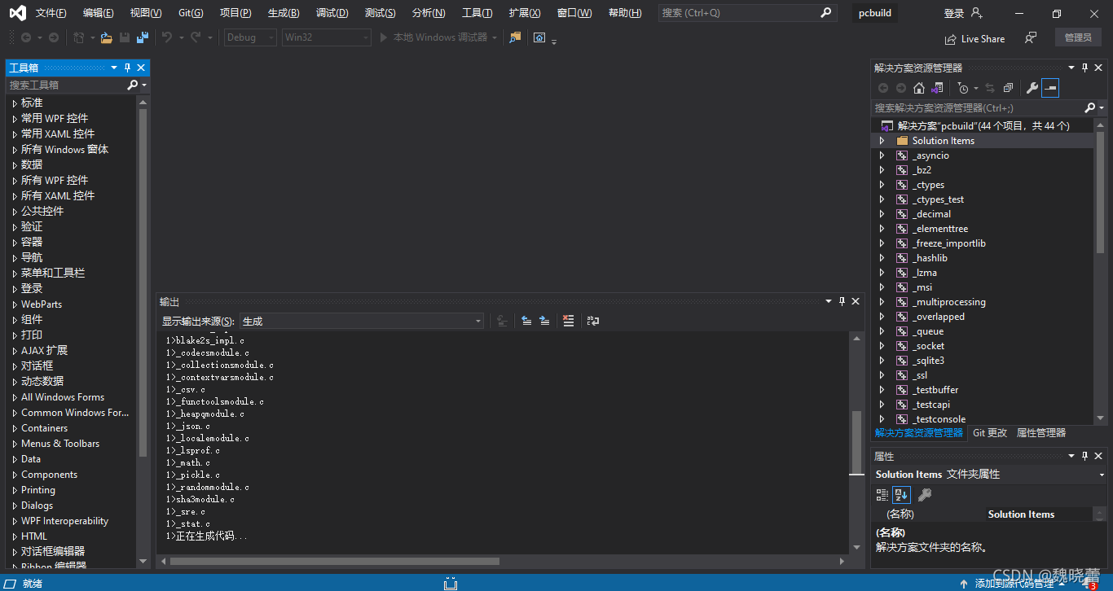Expand the _sqlite3 project node

(882, 360)
